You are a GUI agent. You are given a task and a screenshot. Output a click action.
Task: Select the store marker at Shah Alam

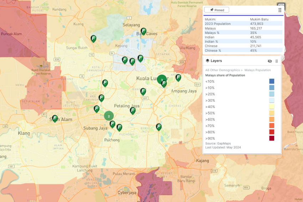coord(55,118)
